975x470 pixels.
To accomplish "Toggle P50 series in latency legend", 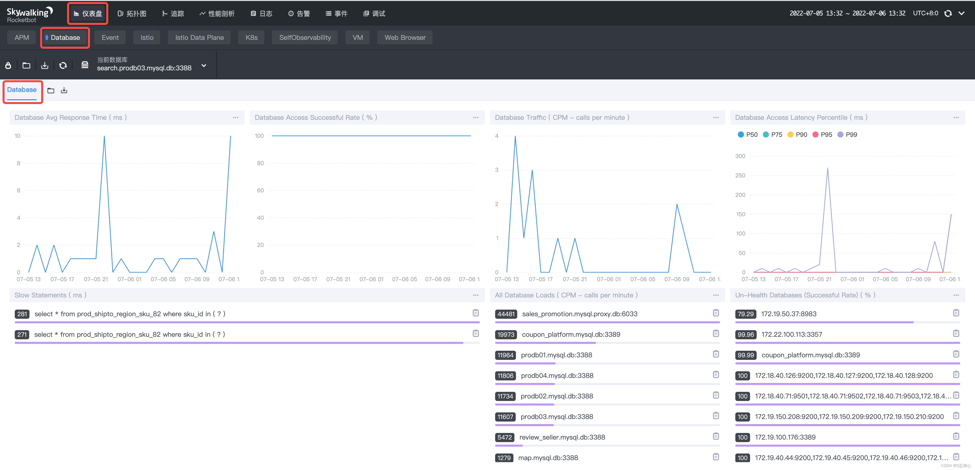I will pos(748,135).
